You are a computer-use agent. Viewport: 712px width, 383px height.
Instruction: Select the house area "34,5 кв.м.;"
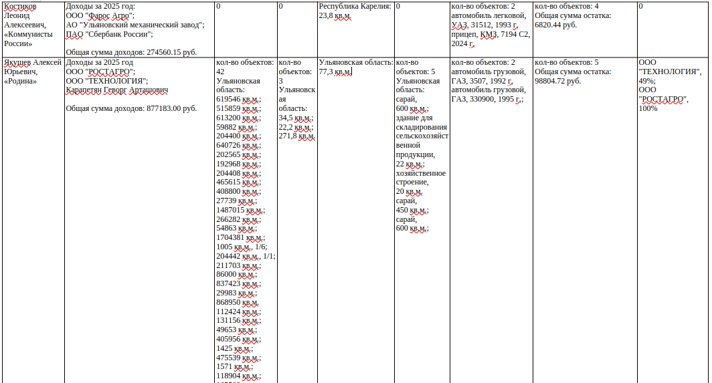(296, 118)
